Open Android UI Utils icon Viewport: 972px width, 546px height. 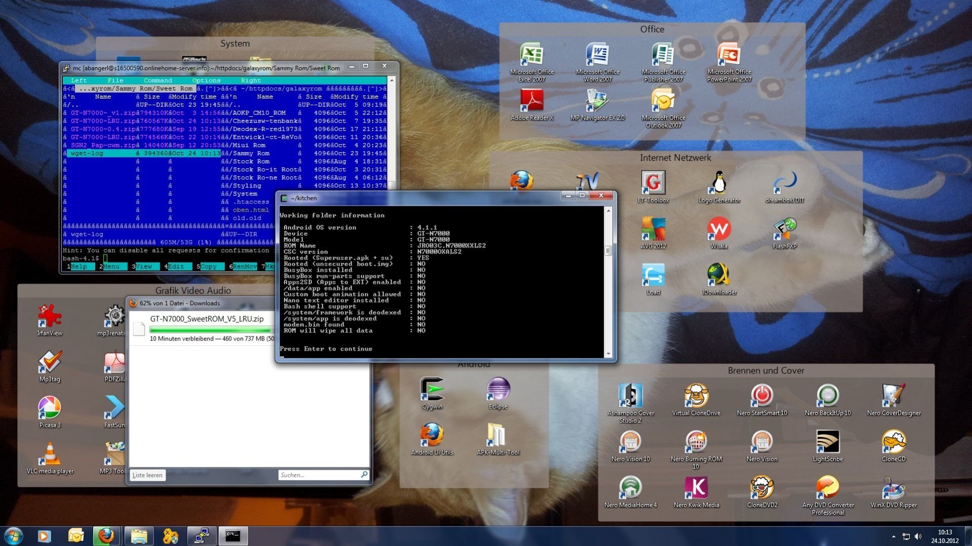tap(432, 439)
